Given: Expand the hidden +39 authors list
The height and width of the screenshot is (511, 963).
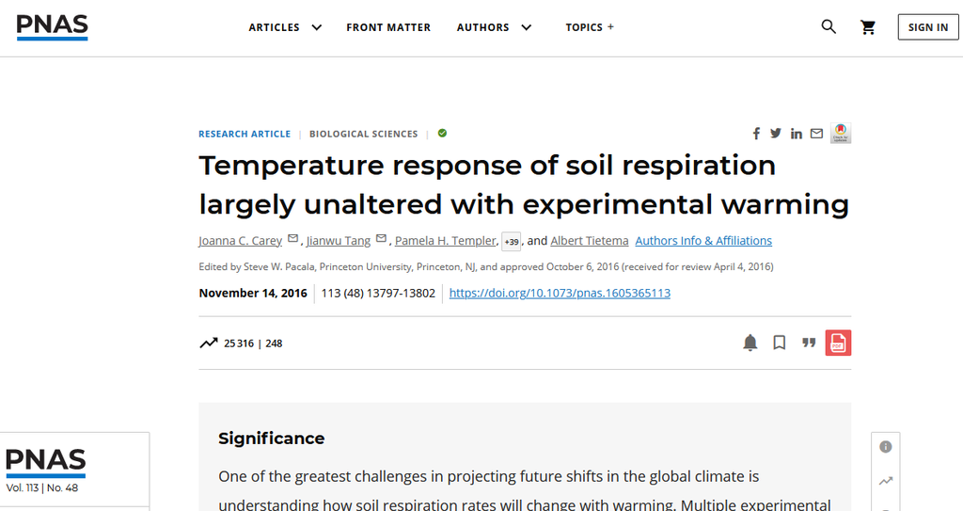Looking at the screenshot, I should 512,241.
